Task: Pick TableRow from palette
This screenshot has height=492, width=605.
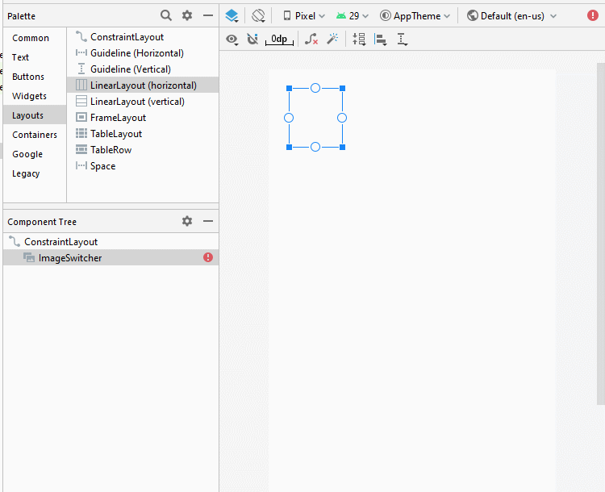Action: click(143, 150)
